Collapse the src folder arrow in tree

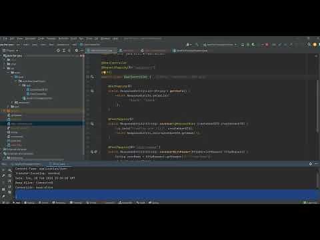5,68
